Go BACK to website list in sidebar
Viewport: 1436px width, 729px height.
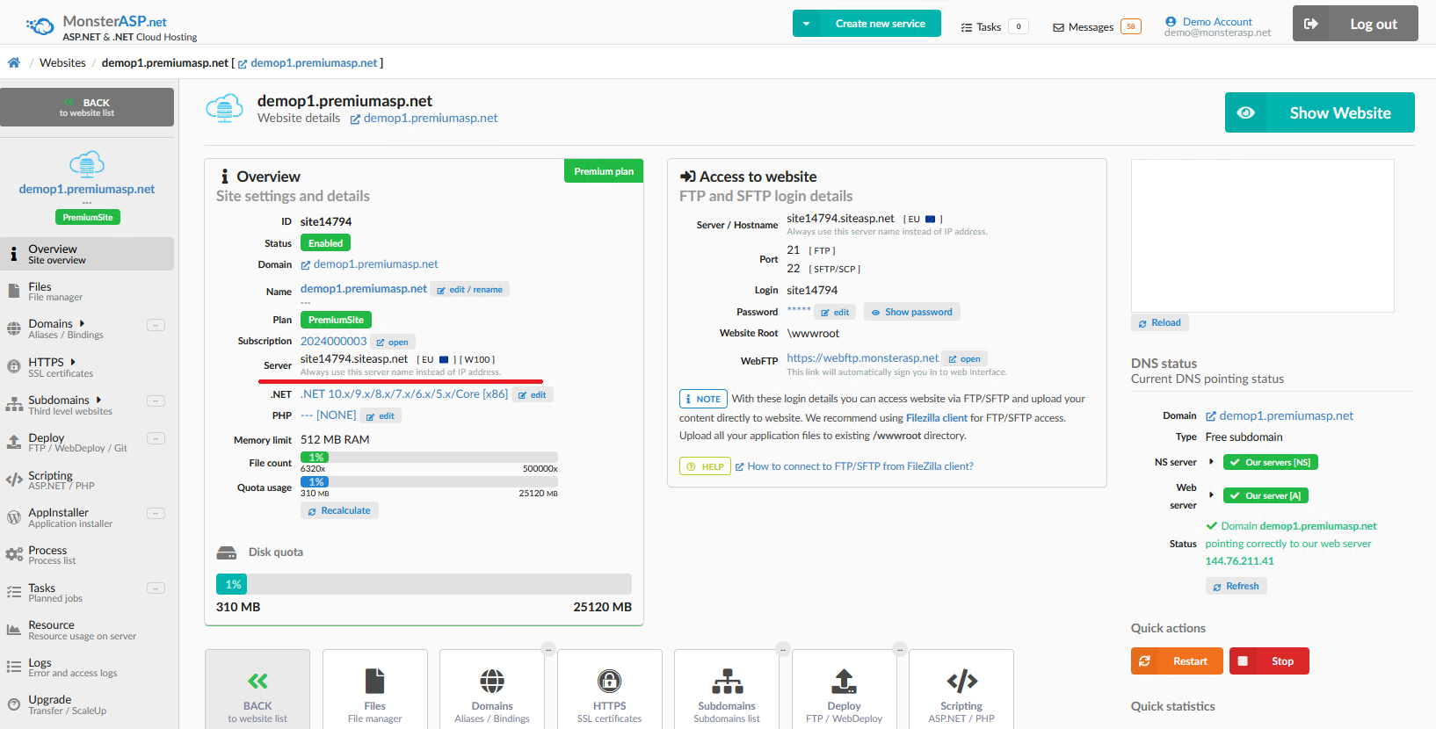click(87, 107)
